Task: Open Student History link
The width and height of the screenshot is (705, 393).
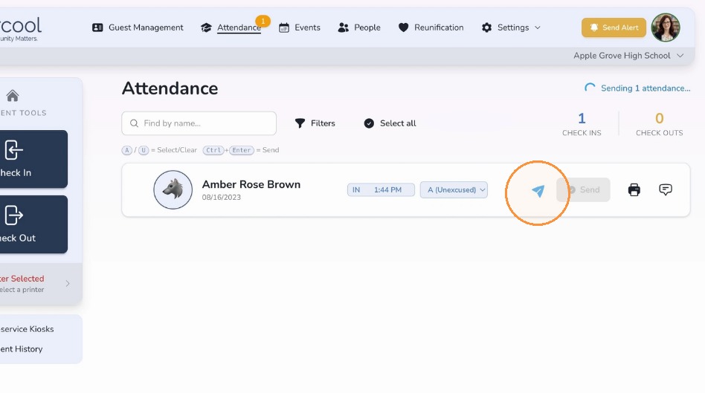Action: coord(22,349)
